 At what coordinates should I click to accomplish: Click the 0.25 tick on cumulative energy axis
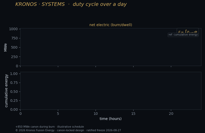(x=14, y=101)
